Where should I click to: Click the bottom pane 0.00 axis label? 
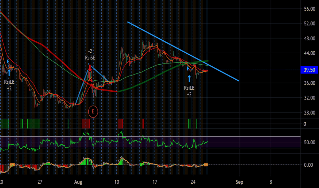pyautogui.click(x=308, y=165)
